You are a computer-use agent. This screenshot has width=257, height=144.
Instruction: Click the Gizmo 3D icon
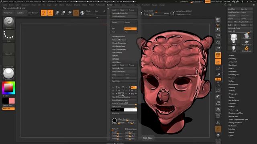coord(76,13)
